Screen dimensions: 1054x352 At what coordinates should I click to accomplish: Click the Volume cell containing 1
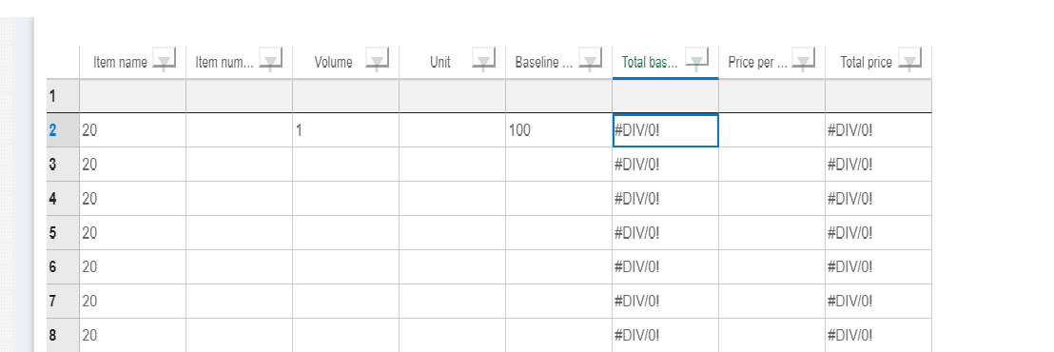pyautogui.click(x=345, y=130)
